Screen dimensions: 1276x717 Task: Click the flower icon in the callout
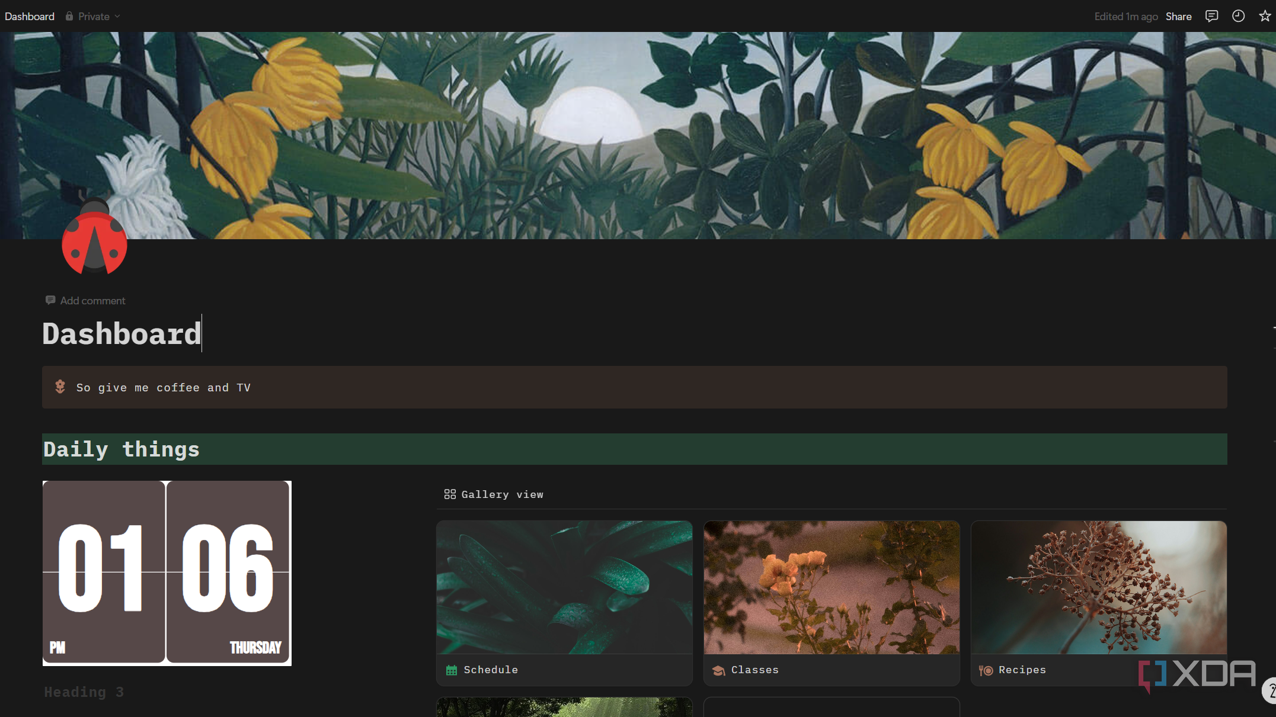60,387
